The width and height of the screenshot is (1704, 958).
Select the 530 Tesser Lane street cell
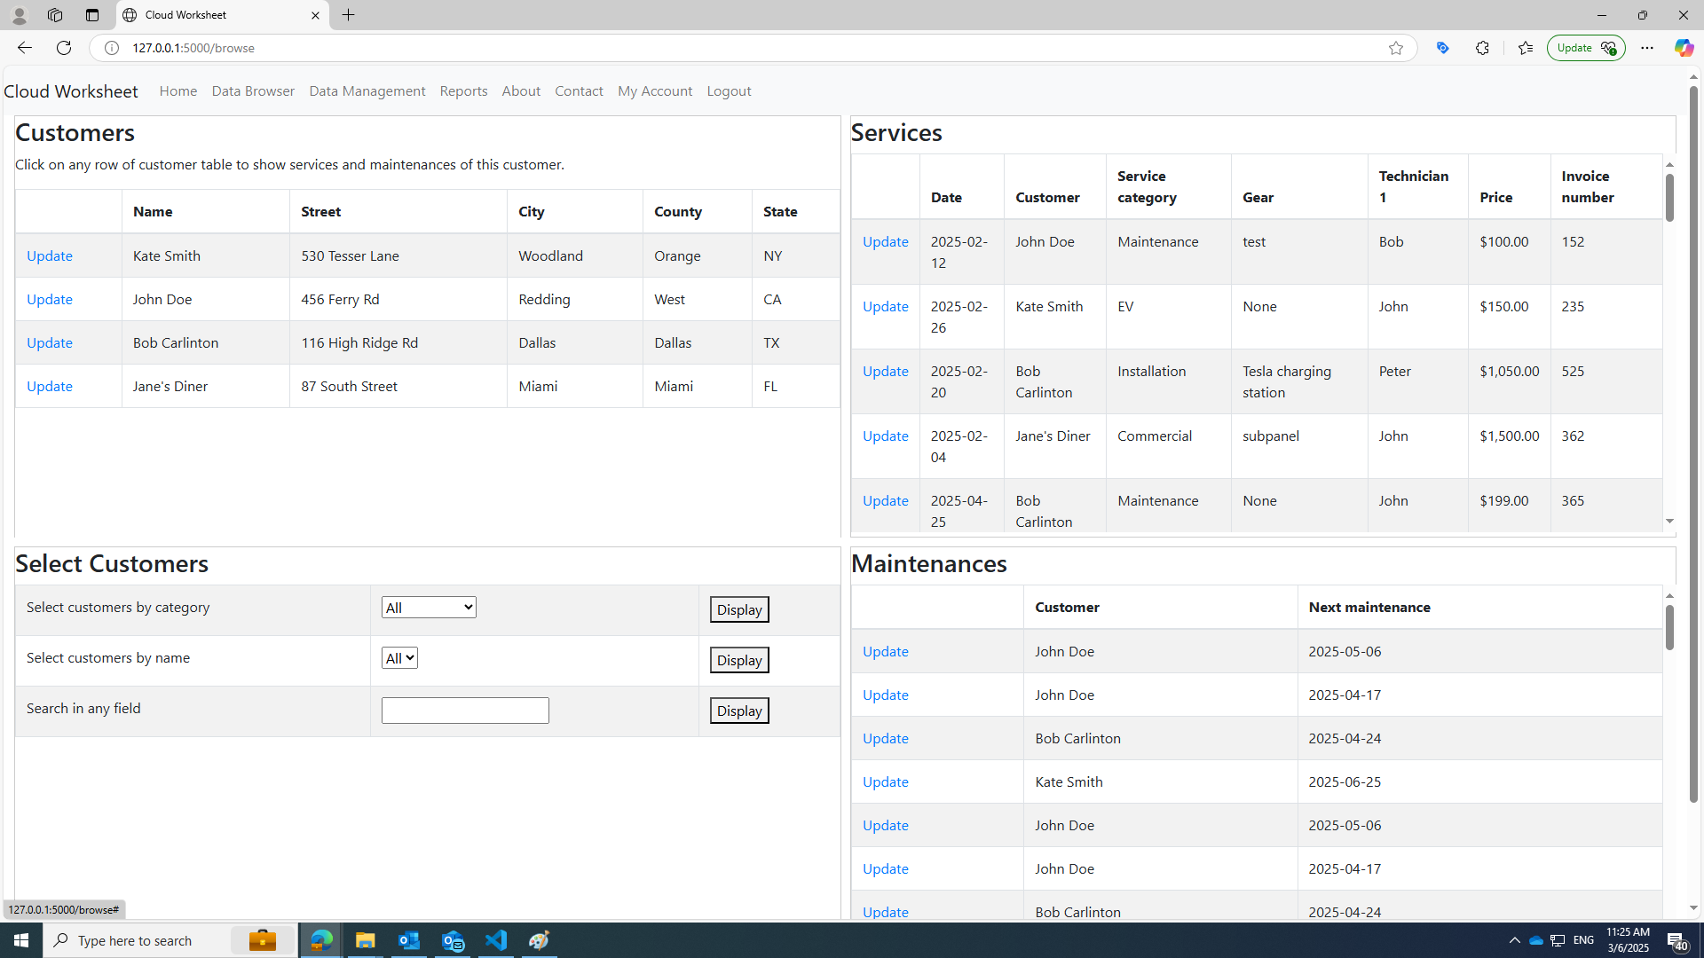pyautogui.click(x=398, y=255)
